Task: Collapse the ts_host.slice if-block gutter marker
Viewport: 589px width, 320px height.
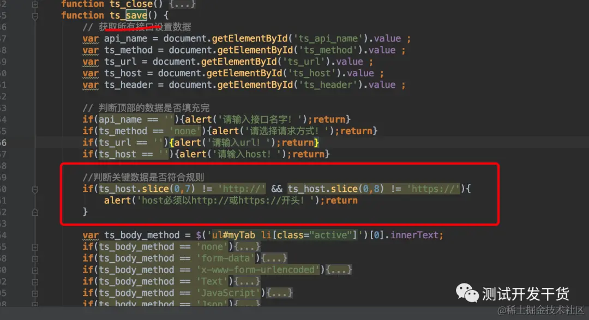Action: point(35,189)
